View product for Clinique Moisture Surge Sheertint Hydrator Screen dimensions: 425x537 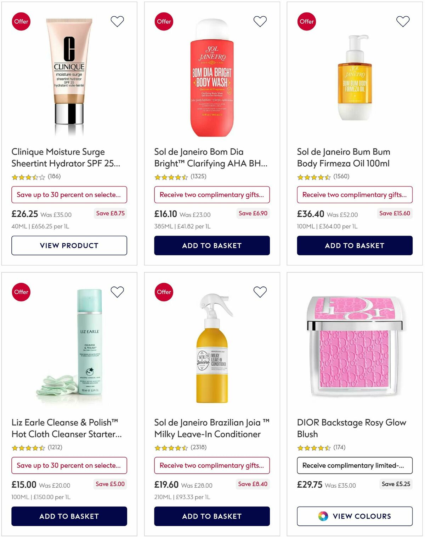(69, 245)
